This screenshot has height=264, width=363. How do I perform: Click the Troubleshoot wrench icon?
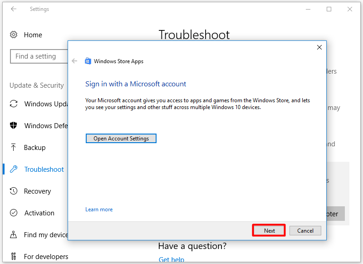click(x=14, y=169)
